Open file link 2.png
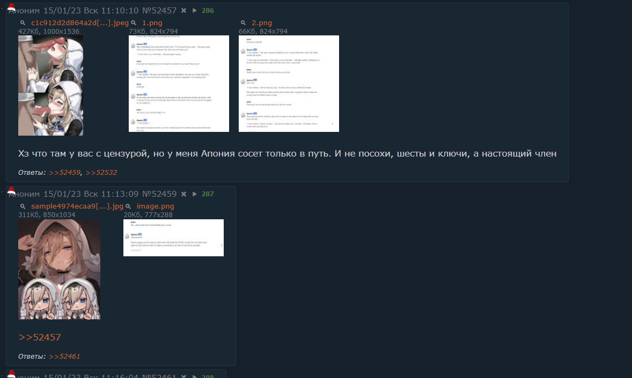632x378 pixels. 262,23
